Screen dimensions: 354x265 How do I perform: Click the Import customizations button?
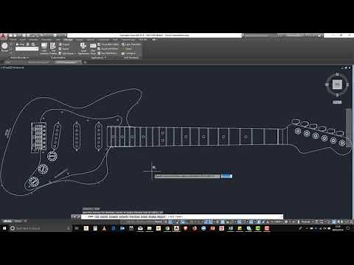[64, 44]
